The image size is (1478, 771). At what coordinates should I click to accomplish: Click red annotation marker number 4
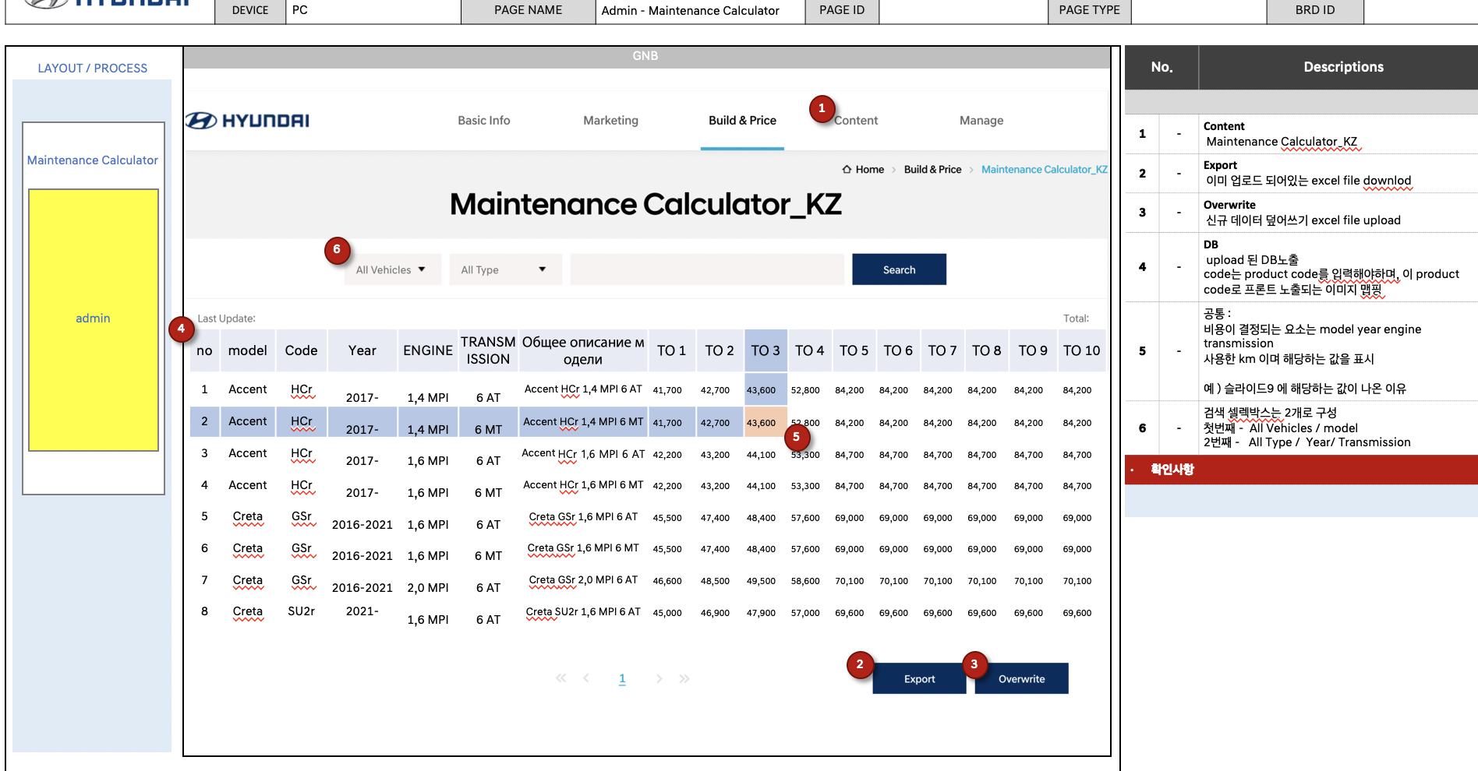pyautogui.click(x=181, y=329)
